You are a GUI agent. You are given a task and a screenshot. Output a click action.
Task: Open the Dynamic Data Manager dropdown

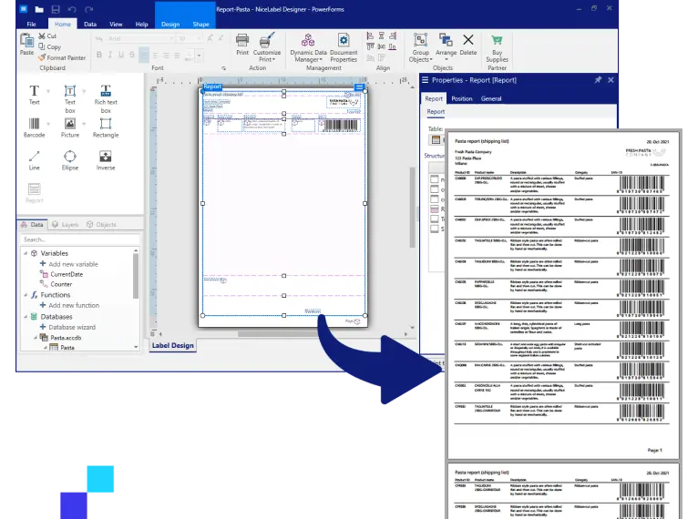tap(308, 46)
